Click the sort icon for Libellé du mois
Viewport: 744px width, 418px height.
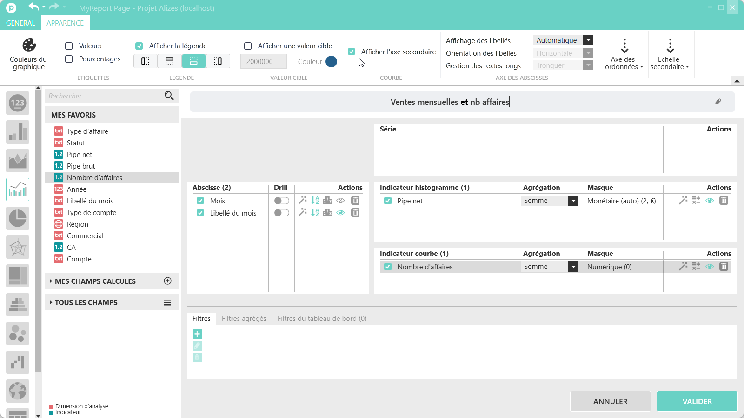[315, 213]
